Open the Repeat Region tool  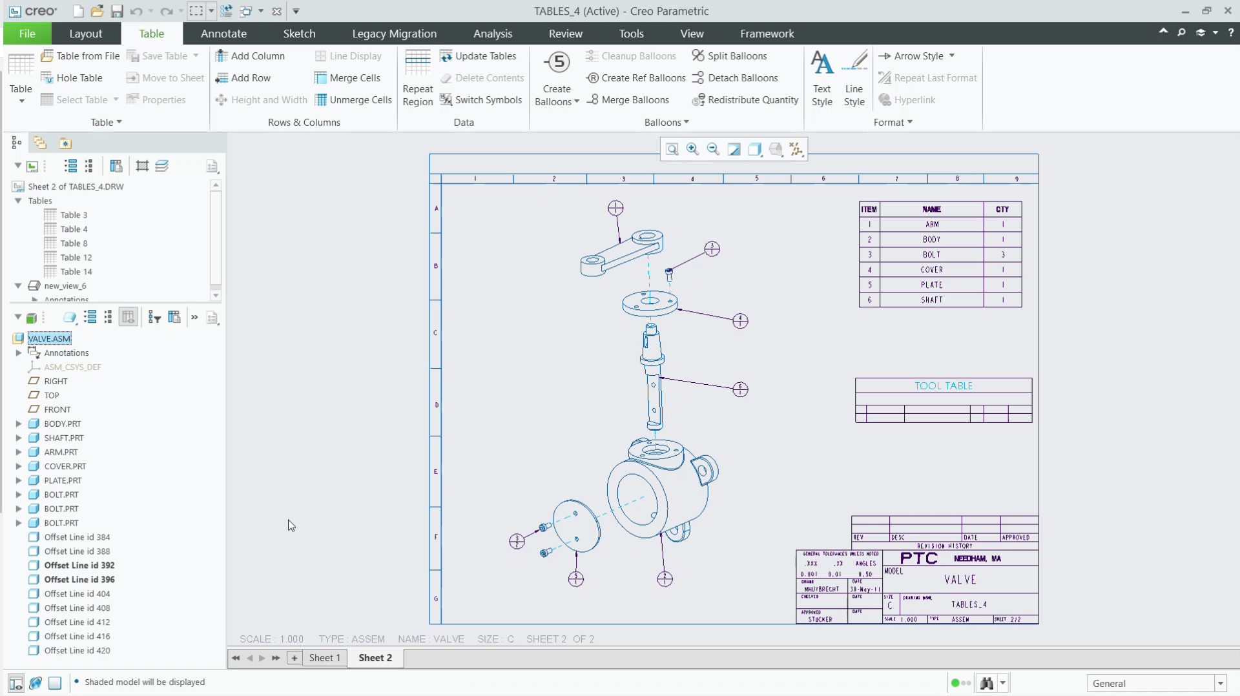(417, 78)
